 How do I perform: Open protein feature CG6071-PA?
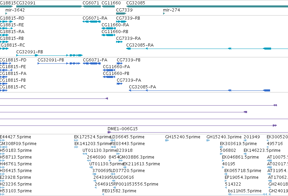[95, 60]
